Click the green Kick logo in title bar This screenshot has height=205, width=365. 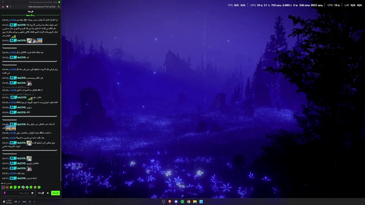[59, 2]
